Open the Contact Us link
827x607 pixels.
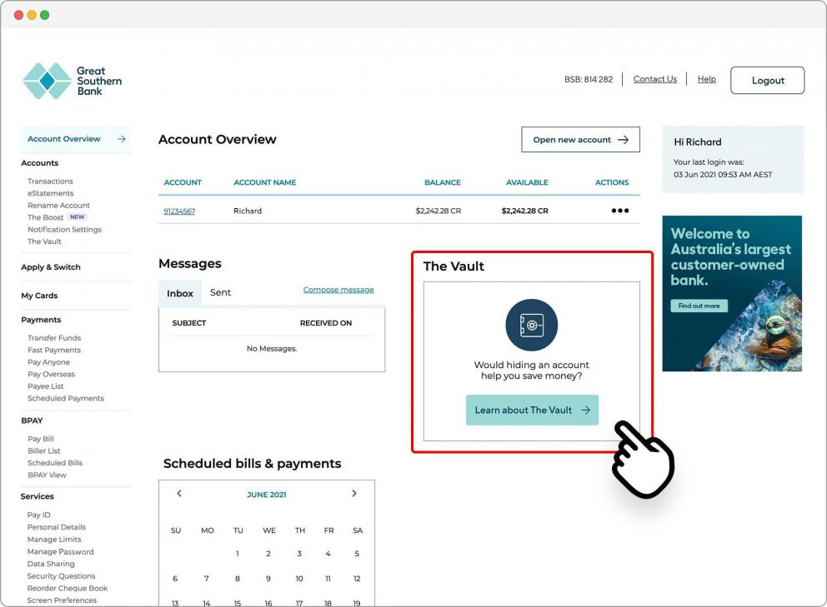click(x=654, y=79)
